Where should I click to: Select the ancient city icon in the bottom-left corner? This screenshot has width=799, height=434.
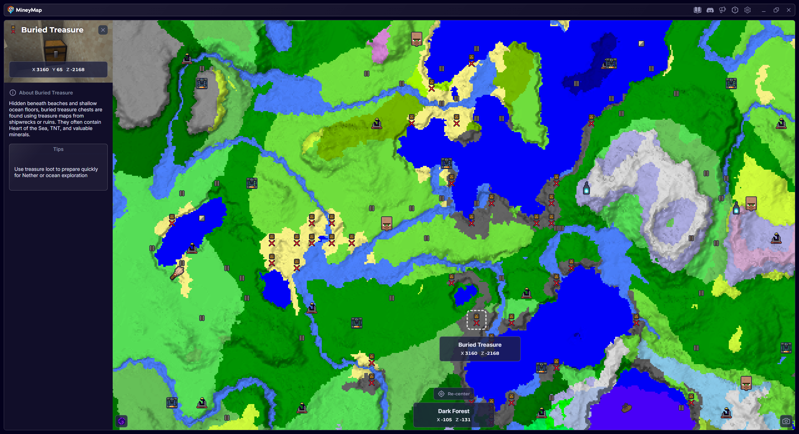[x=172, y=403]
